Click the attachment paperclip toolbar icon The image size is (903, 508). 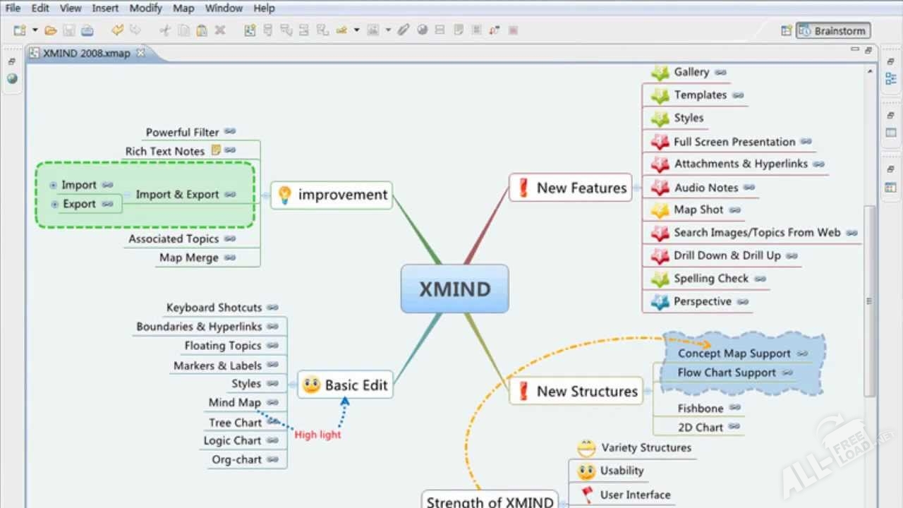pos(403,30)
